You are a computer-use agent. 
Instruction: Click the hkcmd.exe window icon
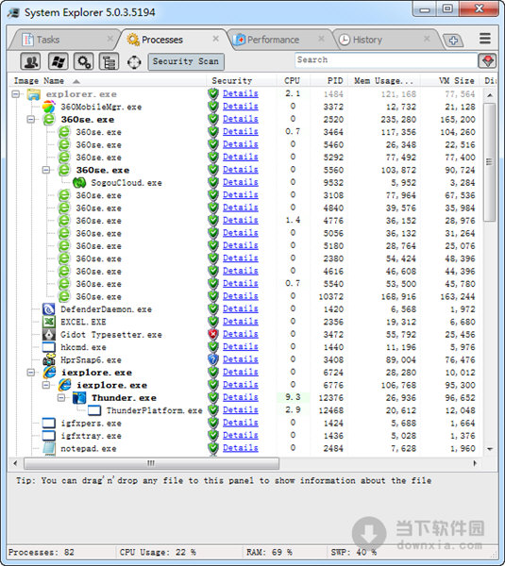[x=49, y=347]
